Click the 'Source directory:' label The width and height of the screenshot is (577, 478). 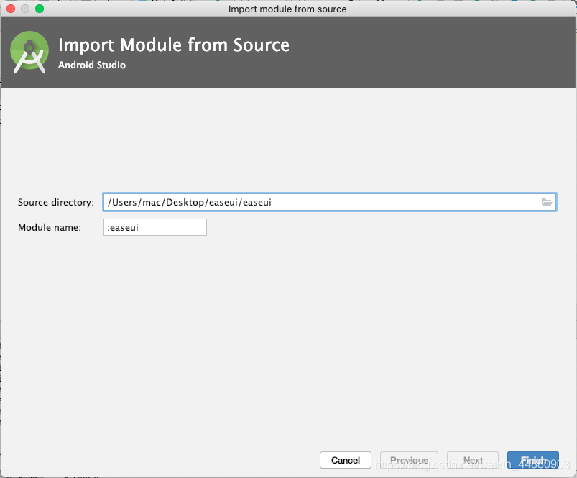point(56,202)
